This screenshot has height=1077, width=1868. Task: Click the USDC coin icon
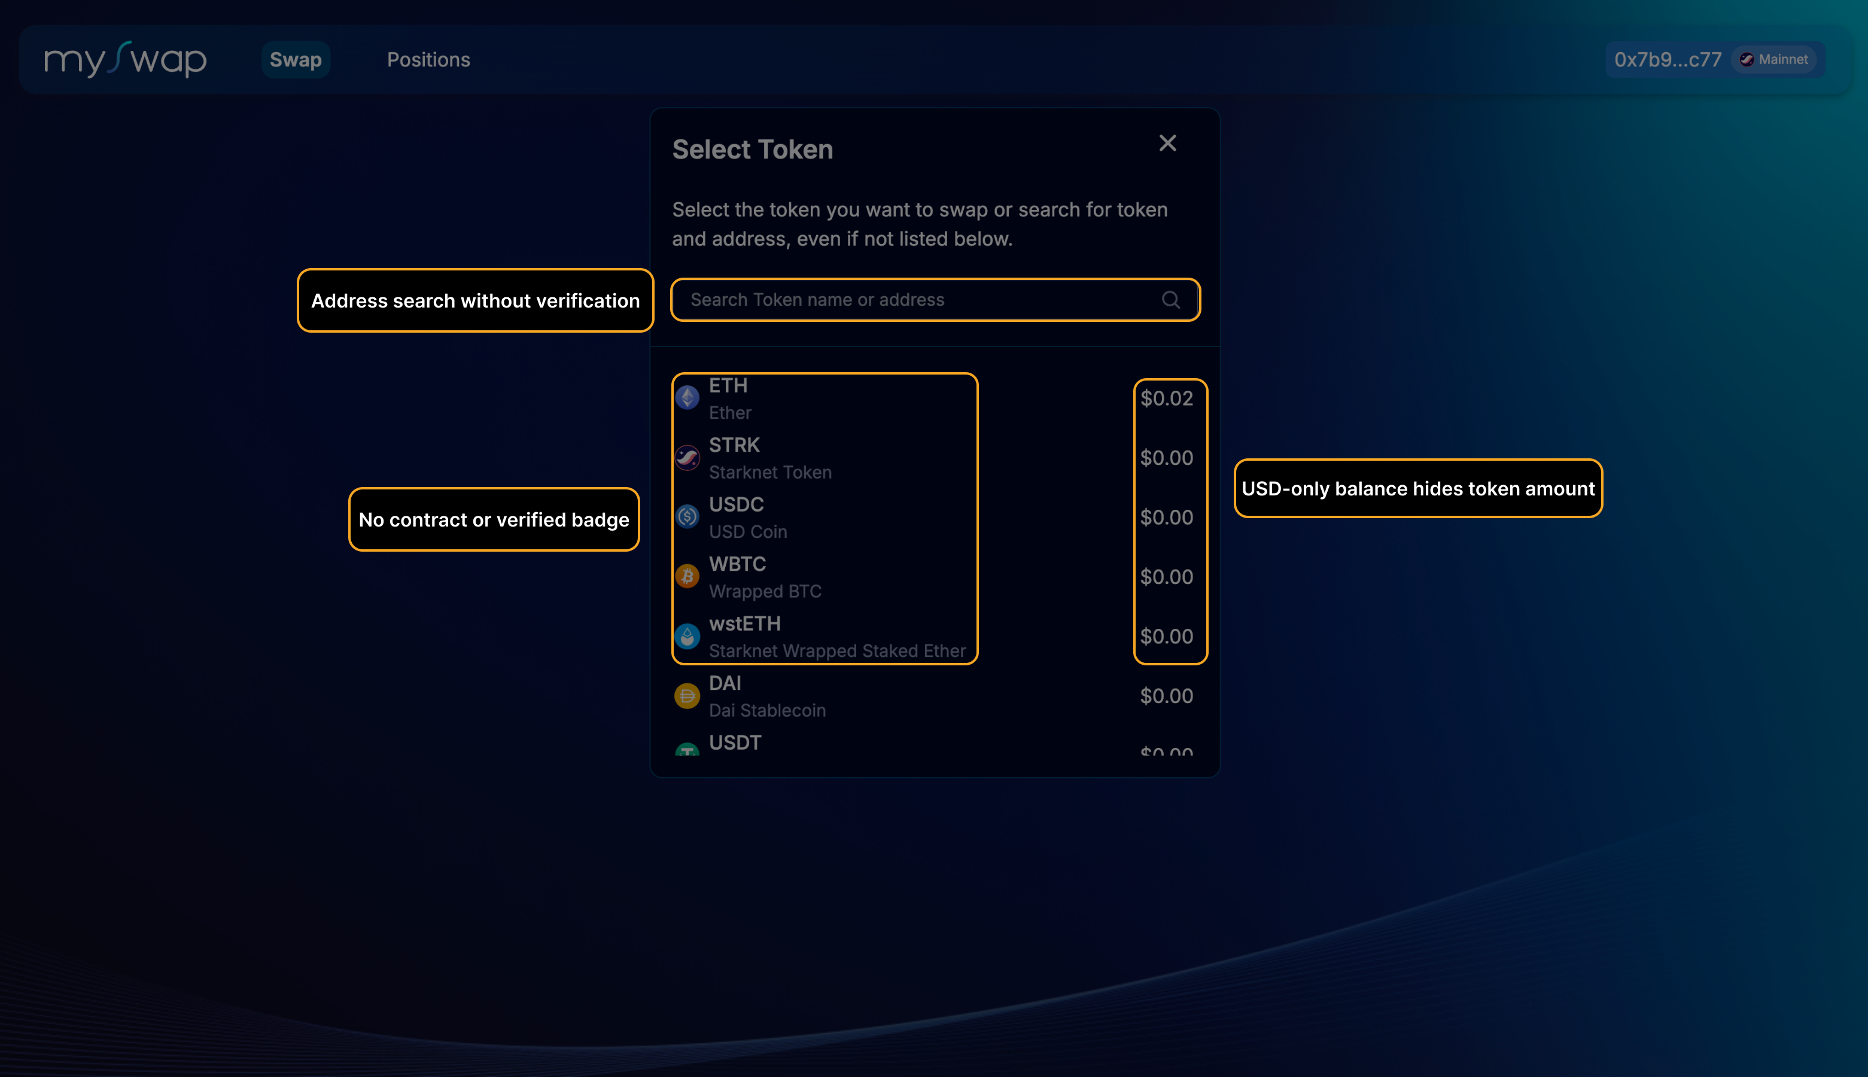click(687, 517)
